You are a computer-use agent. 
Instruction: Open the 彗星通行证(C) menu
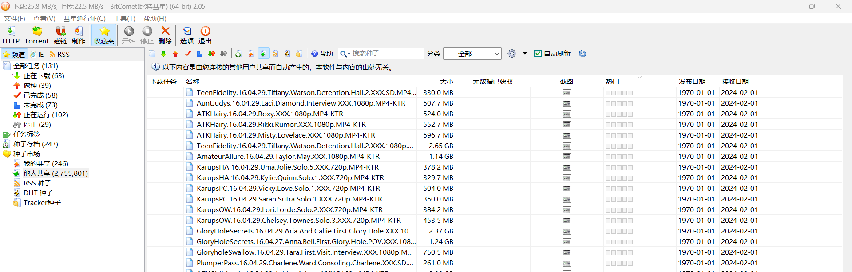click(84, 18)
